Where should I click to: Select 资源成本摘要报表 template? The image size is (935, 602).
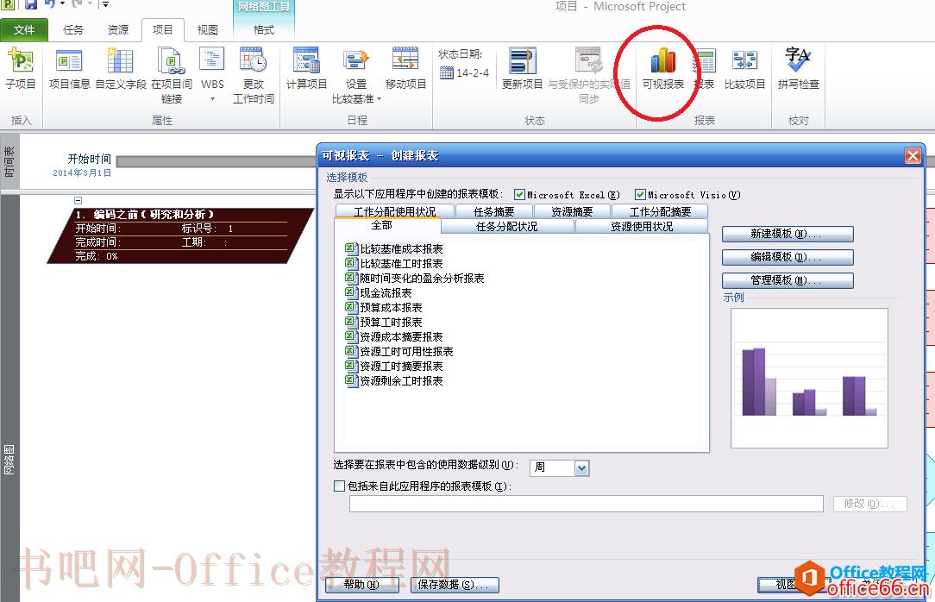[394, 336]
